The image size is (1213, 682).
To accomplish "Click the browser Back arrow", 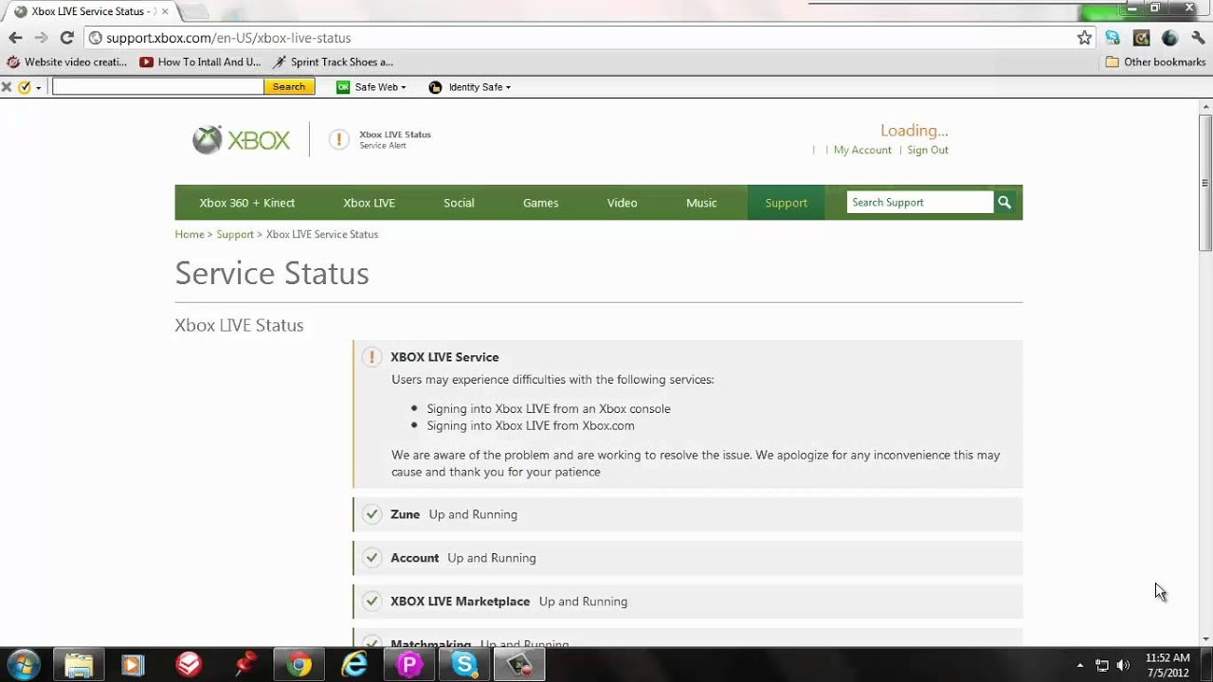I will 15,38.
